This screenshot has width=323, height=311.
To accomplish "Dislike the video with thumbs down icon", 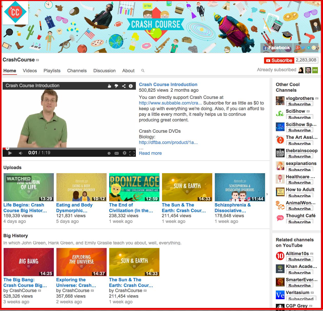I will pos(116,86).
